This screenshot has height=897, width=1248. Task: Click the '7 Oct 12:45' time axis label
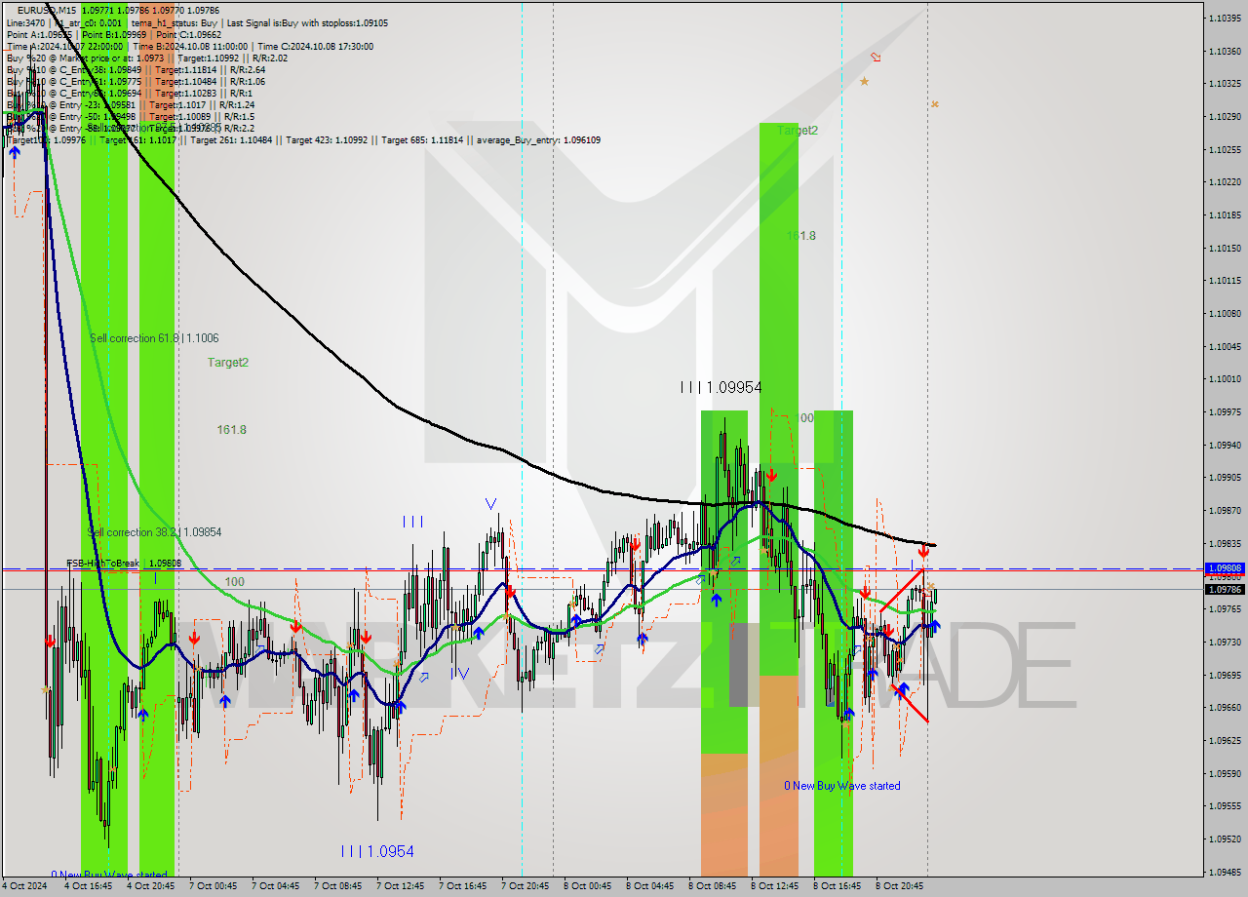click(400, 886)
